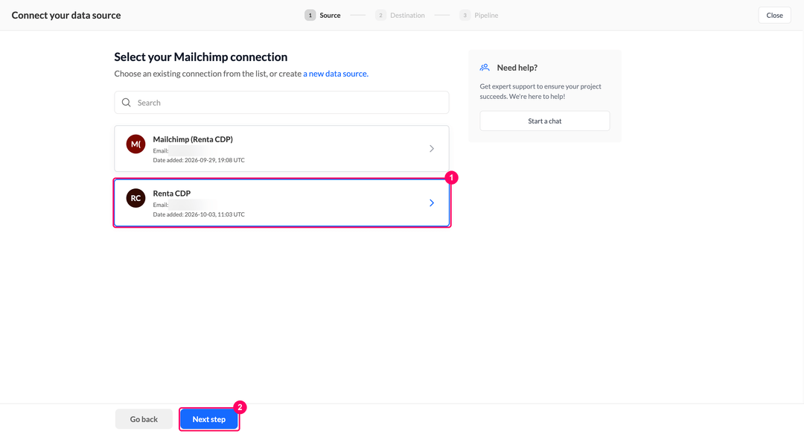Click the Email label under Mailchimp (Renta CDP)
Viewport: 804px width, 434px height.
[x=161, y=151]
